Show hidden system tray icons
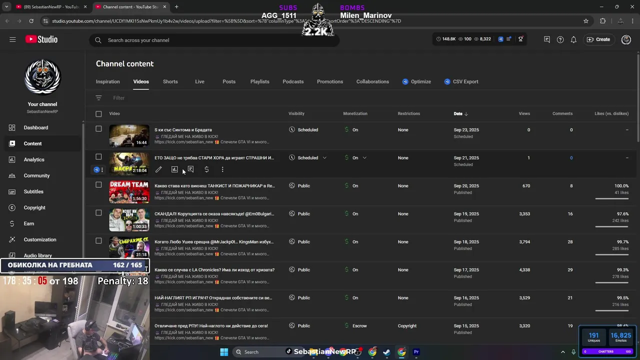This screenshot has height=360, width=640. click(x=562, y=352)
